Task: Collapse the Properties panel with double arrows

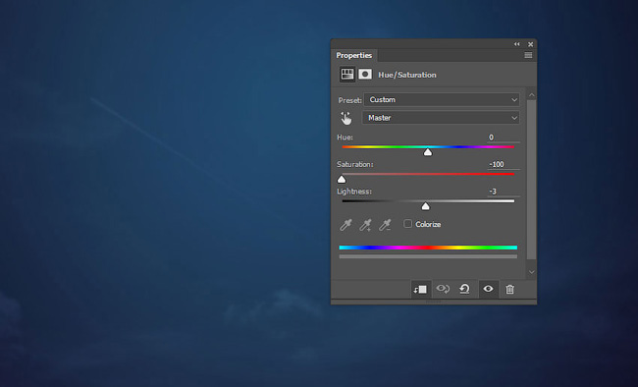Action: pos(516,44)
